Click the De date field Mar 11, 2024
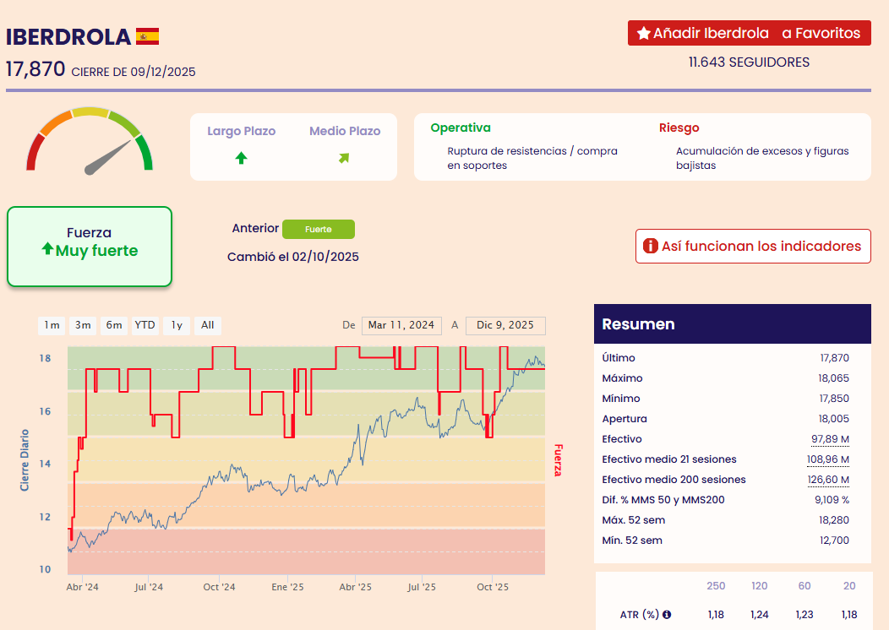This screenshot has width=889, height=630. pyautogui.click(x=401, y=325)
